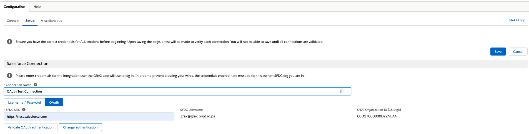Click the info icon under Salesforce Connection header
529x134 pixels.
pyautogui.click(x=9, y=76)
